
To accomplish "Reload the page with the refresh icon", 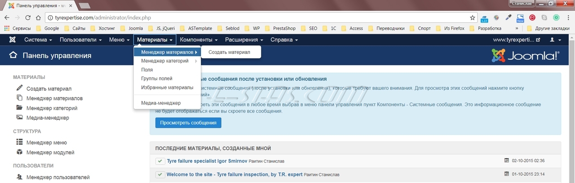I will pos(28,18).
